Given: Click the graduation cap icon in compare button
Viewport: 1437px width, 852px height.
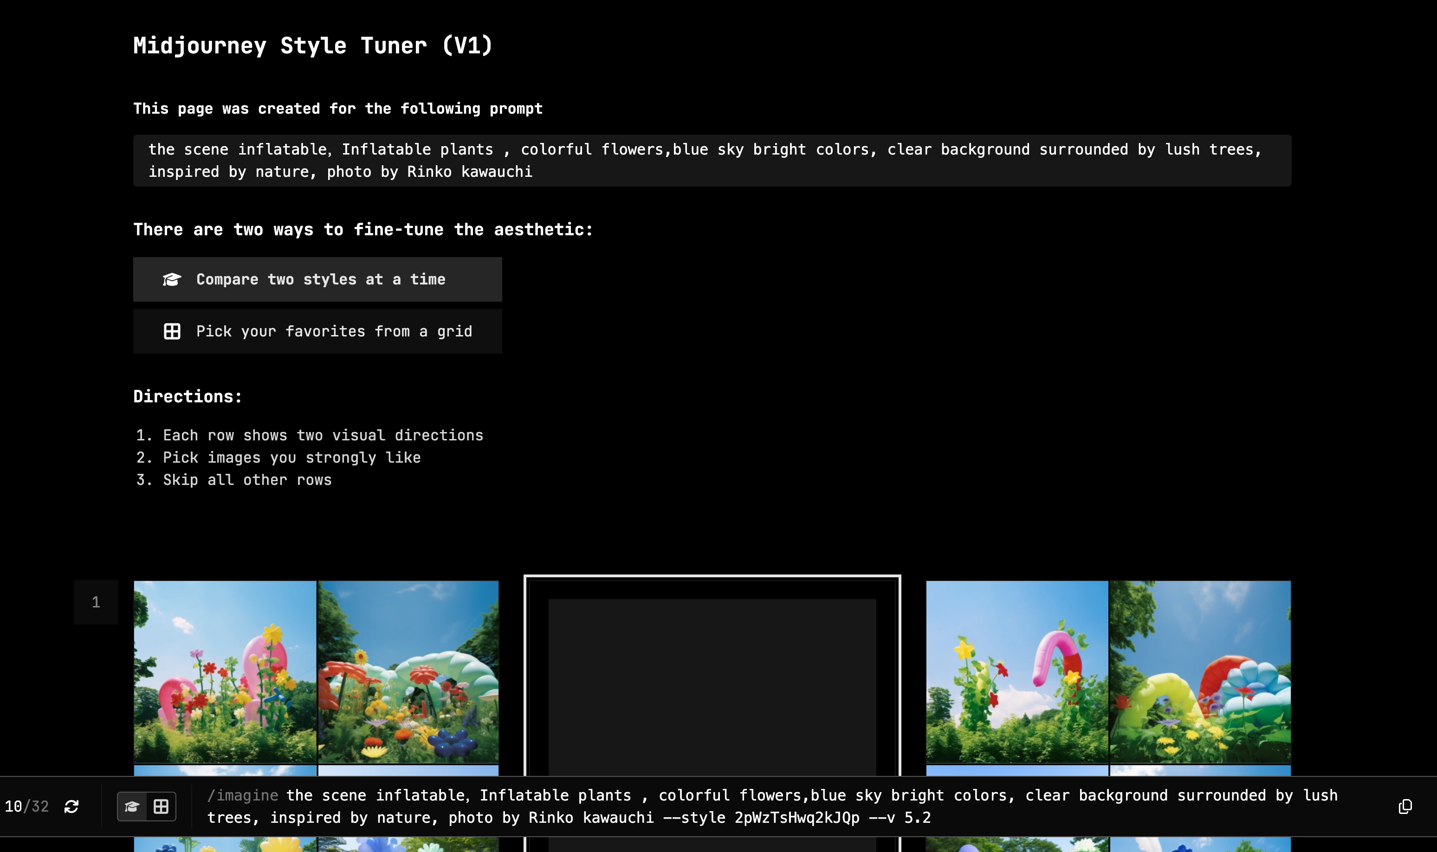Looking at the screenshot, I should 172,280.
